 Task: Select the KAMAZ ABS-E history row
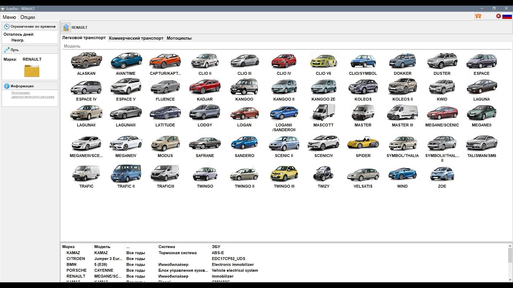[285, 253]
